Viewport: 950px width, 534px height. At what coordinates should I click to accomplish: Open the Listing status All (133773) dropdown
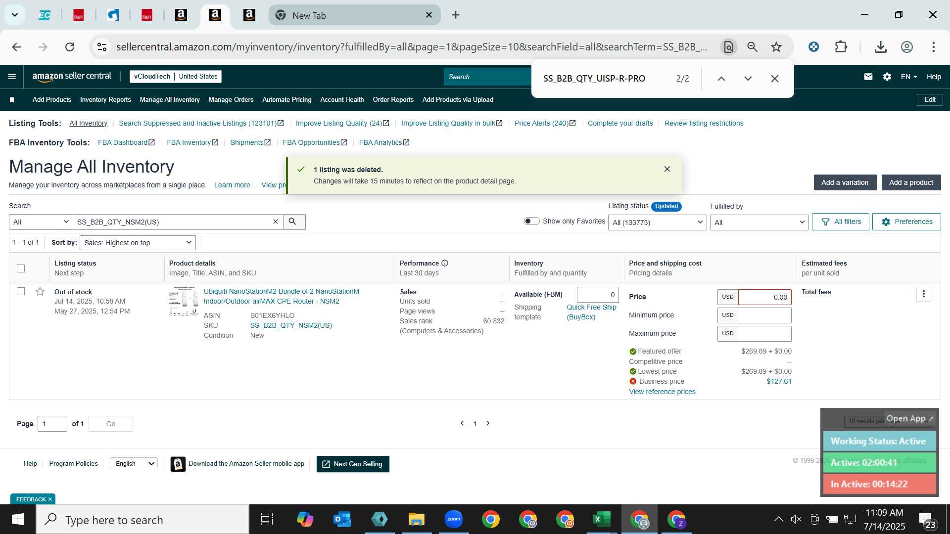[x=657, y=222]
